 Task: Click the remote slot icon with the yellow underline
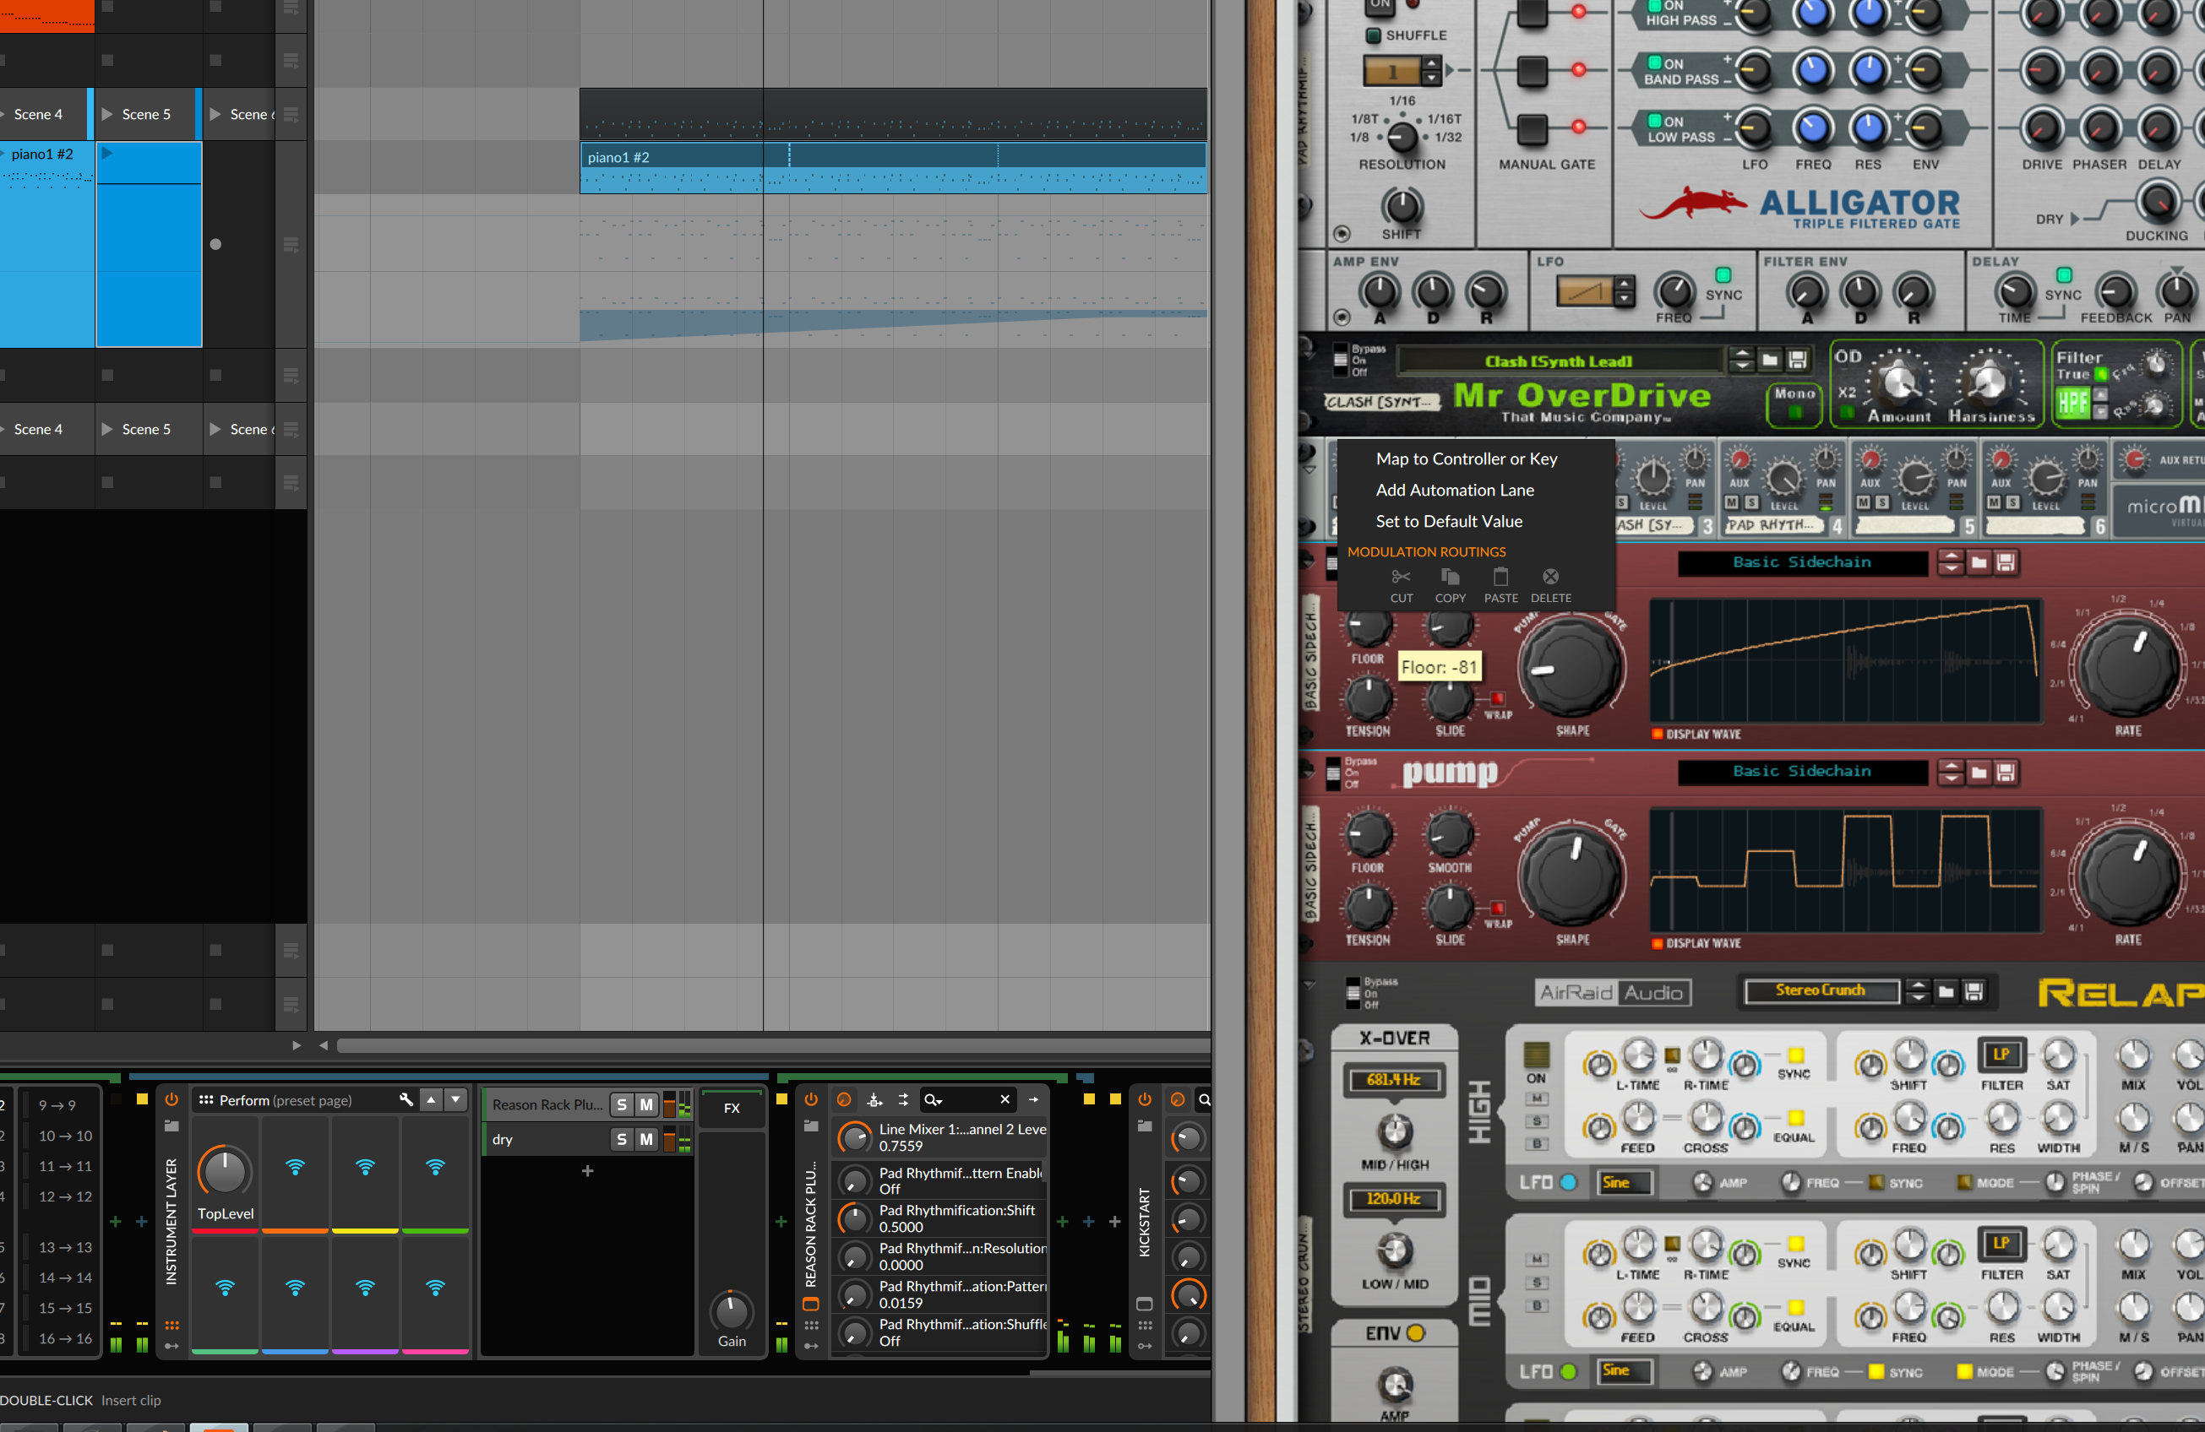tap(366, 1169)
